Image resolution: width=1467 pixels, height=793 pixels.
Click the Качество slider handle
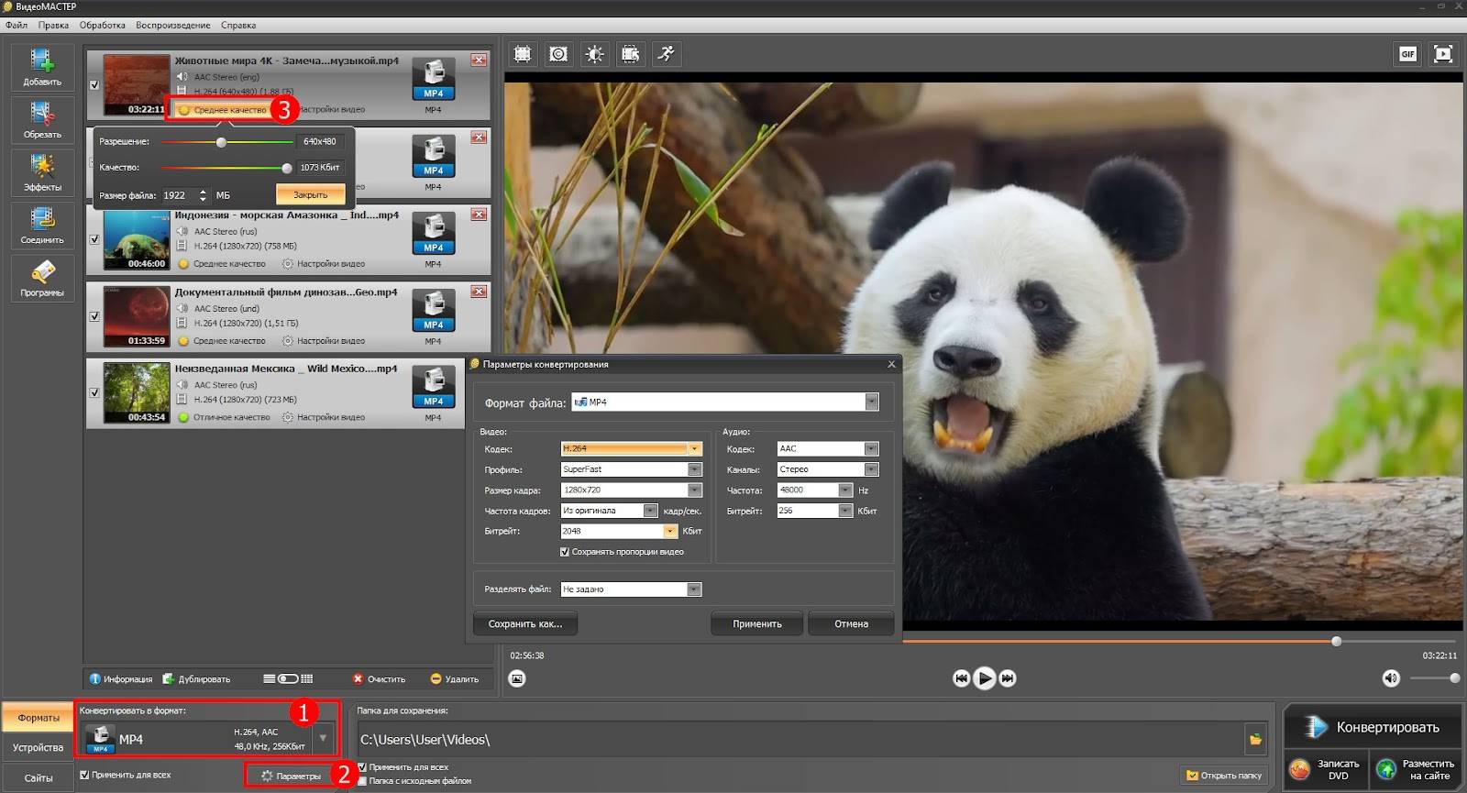[287, 168]
